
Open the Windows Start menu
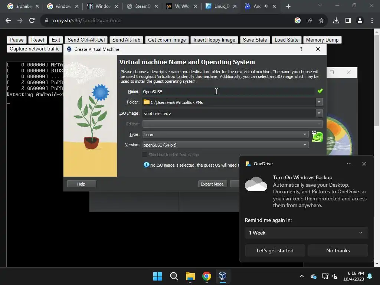point(157,276)
